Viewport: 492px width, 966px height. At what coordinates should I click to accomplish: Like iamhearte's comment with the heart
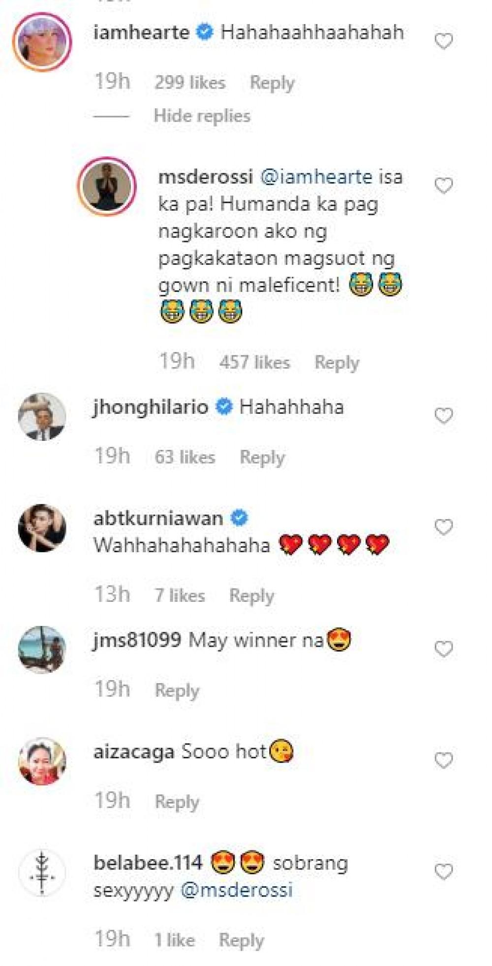pos(444,41)
